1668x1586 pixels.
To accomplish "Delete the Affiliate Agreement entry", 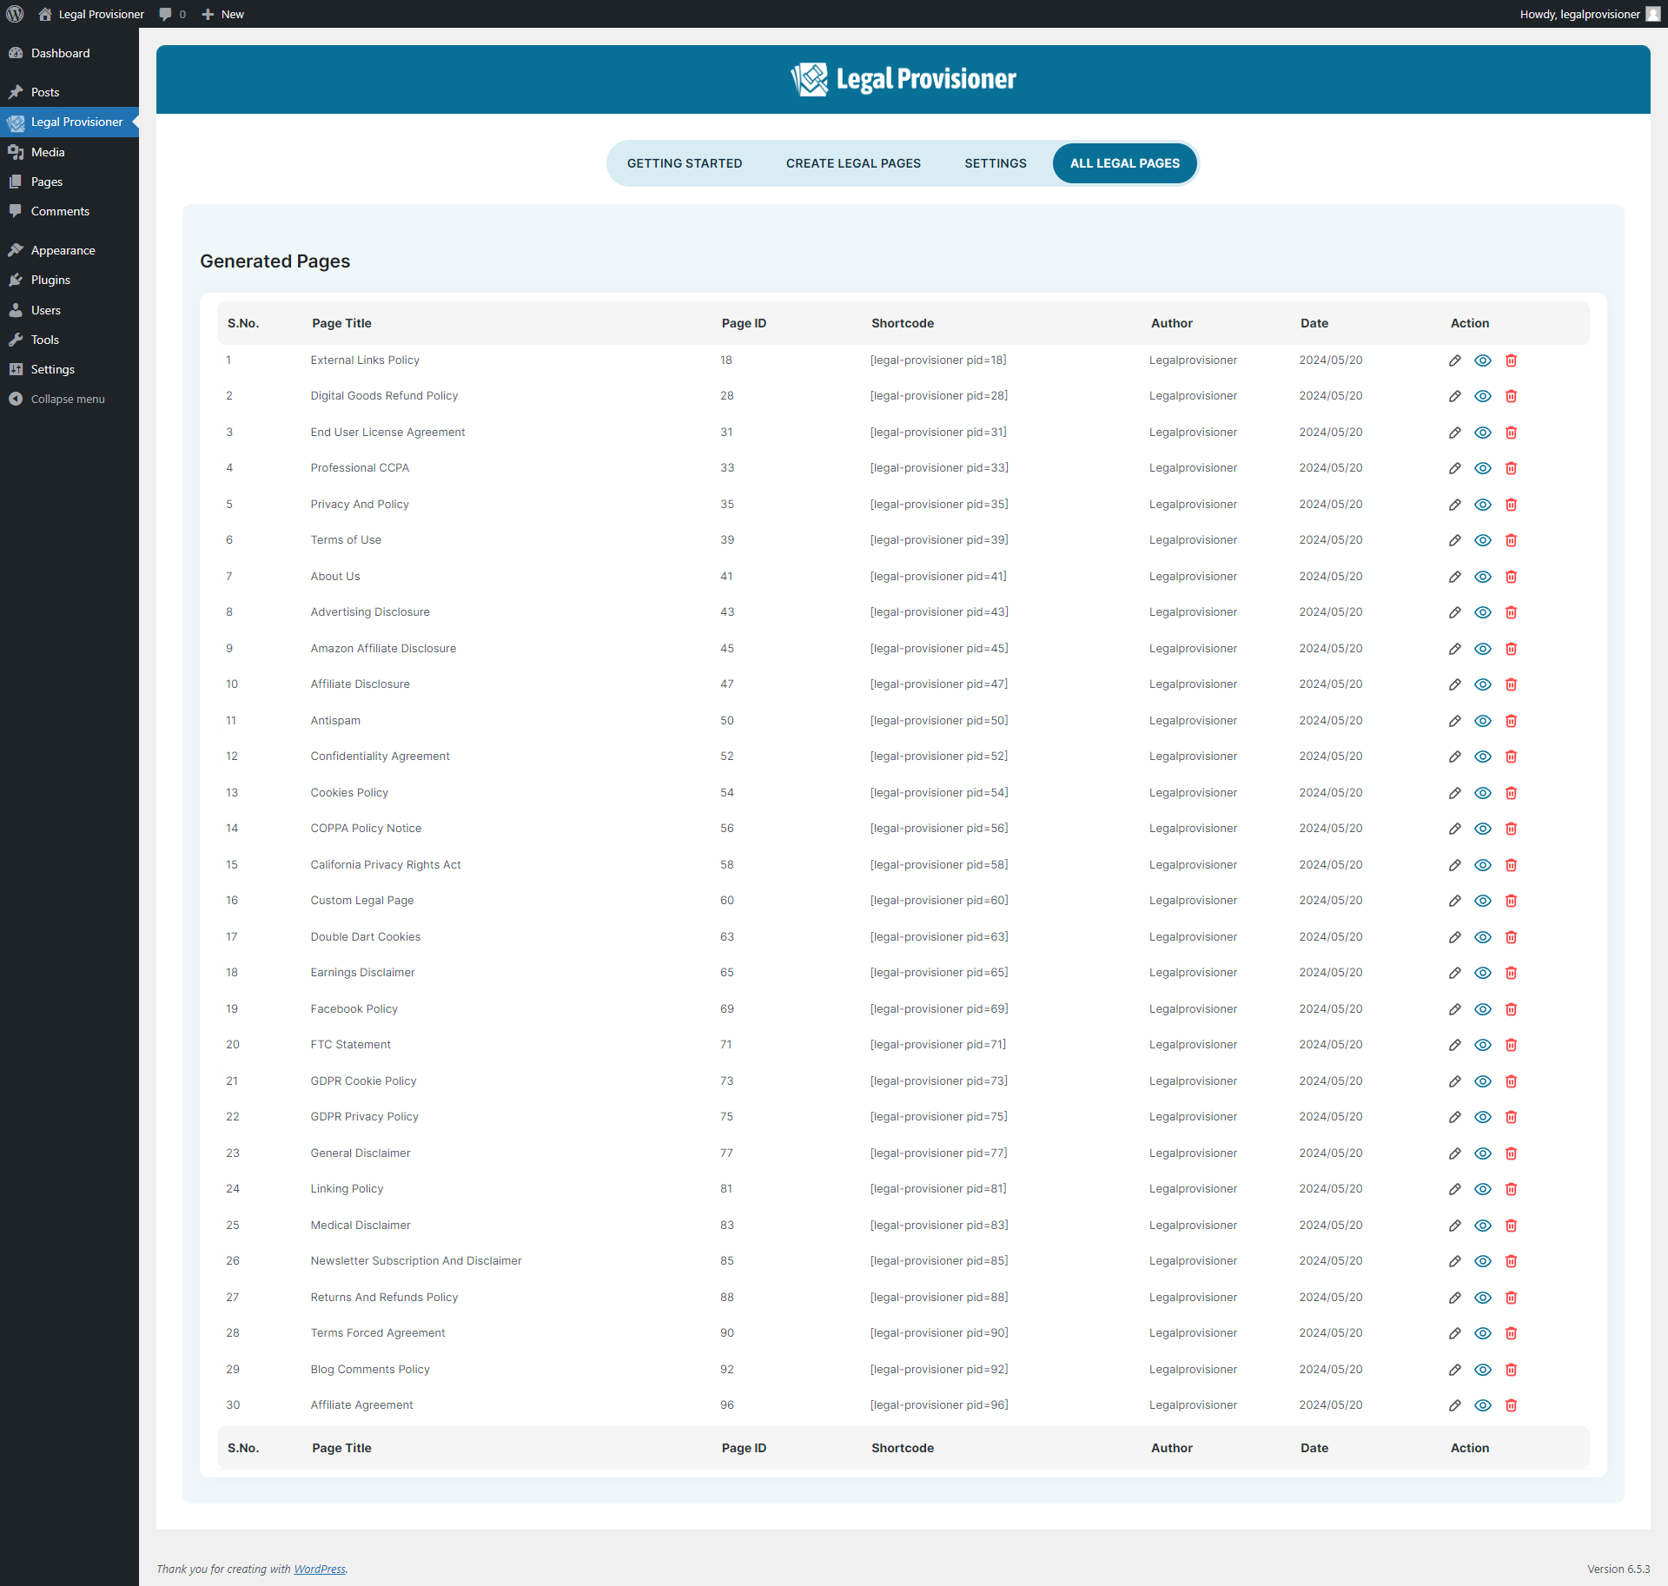I will pos(1512,1404).
